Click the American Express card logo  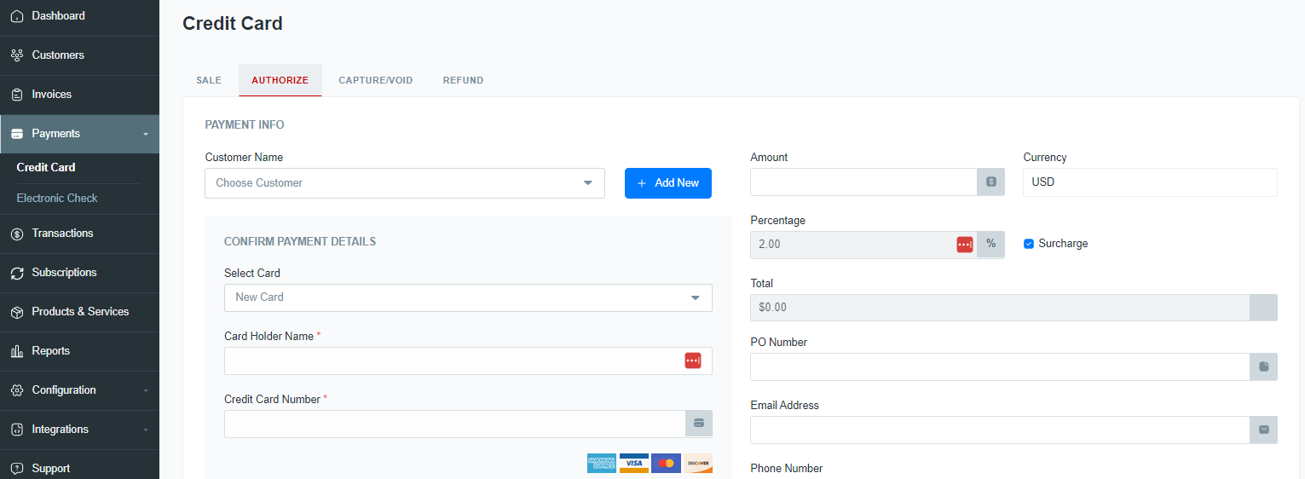click(602, 463)
